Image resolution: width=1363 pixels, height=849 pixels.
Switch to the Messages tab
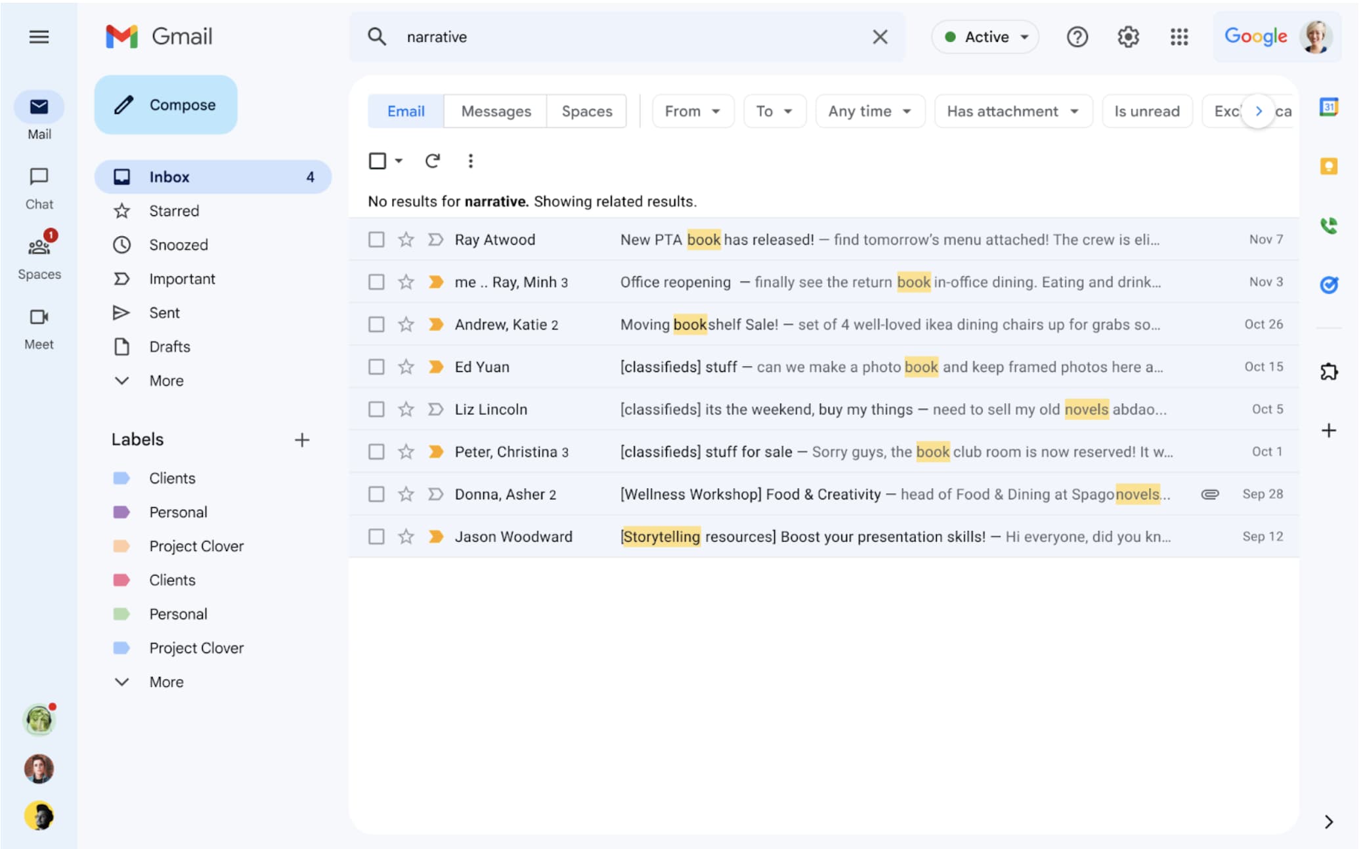tap(496, 112)
